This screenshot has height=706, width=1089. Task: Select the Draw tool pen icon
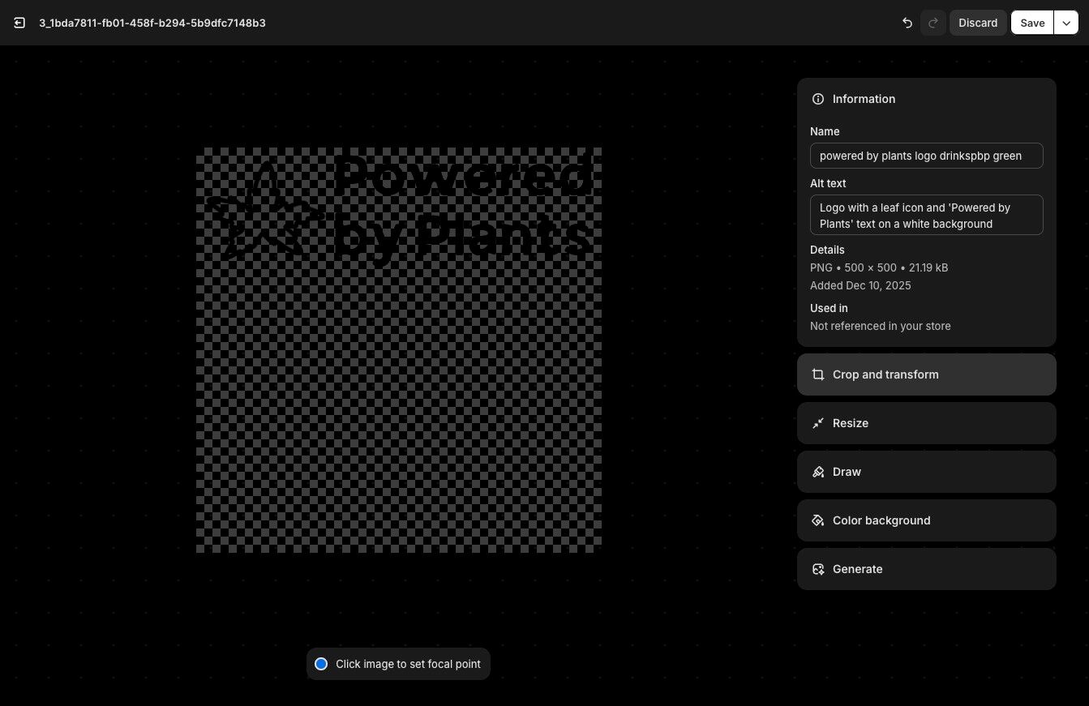tap(818, 472)
